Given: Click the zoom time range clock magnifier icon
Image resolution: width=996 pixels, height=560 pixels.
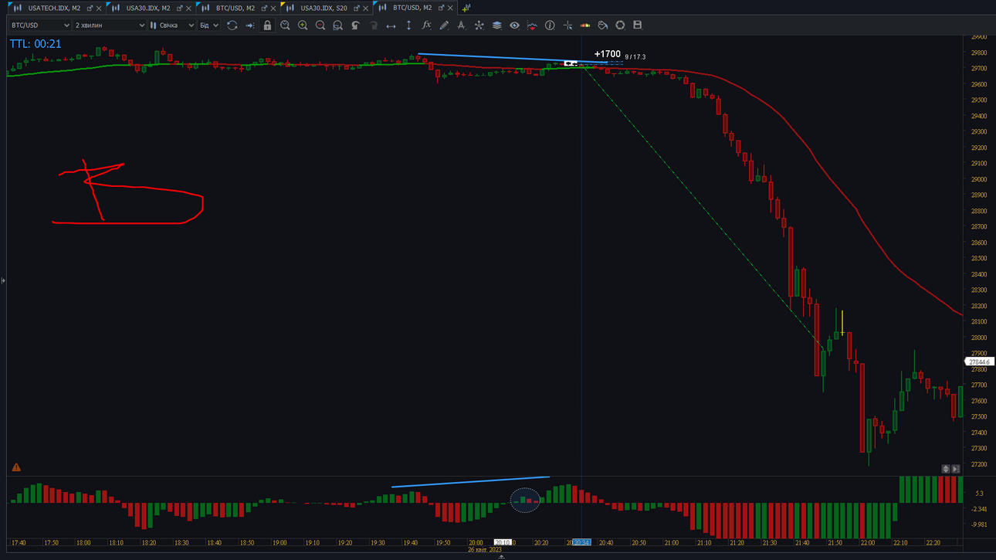Looking at the screenshot, I should tap(285, 25).
